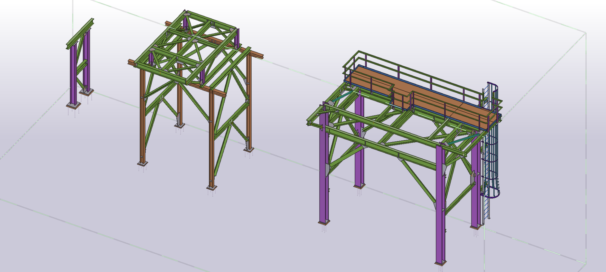Click base plate under middle tower's front-center column
606x272 pixels.
click(x=211, y=187)
